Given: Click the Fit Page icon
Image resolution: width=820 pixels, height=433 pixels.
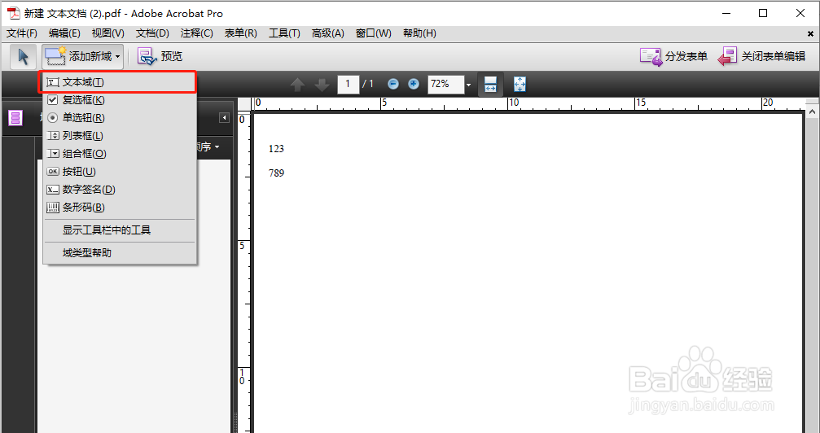Looking at the screenshot, I should point(520,84).
